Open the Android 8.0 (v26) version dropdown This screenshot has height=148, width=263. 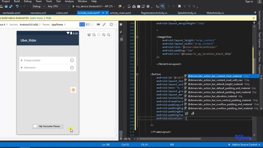tap(30, 25)
